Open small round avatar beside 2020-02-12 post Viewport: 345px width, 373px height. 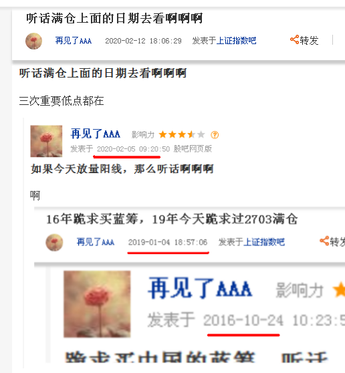tap(34, 41)
